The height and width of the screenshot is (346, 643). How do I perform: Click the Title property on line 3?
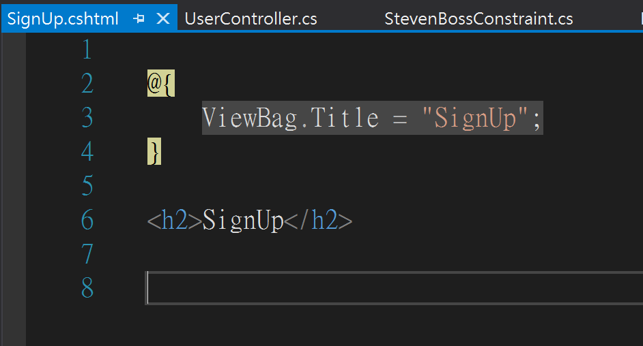click(345, 119)
